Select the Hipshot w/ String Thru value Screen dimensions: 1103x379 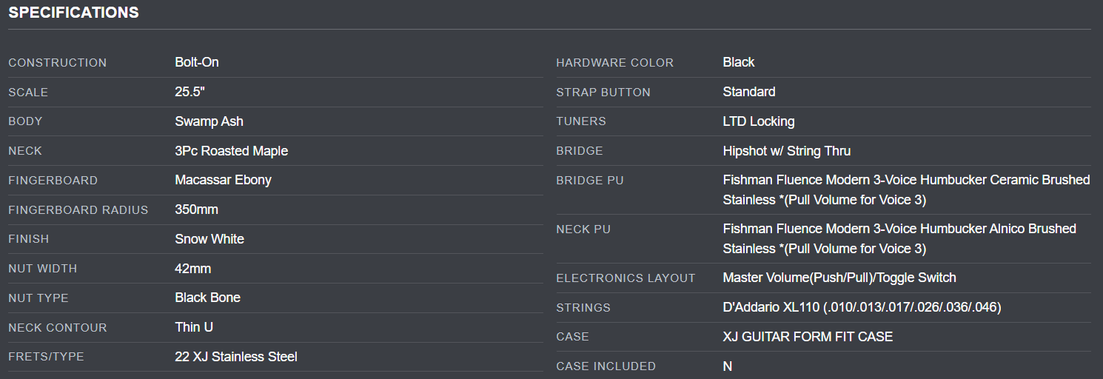click(x=786, y=151)
